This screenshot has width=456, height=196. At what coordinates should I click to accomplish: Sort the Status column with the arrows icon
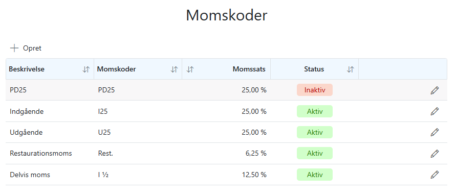(351, 69)
